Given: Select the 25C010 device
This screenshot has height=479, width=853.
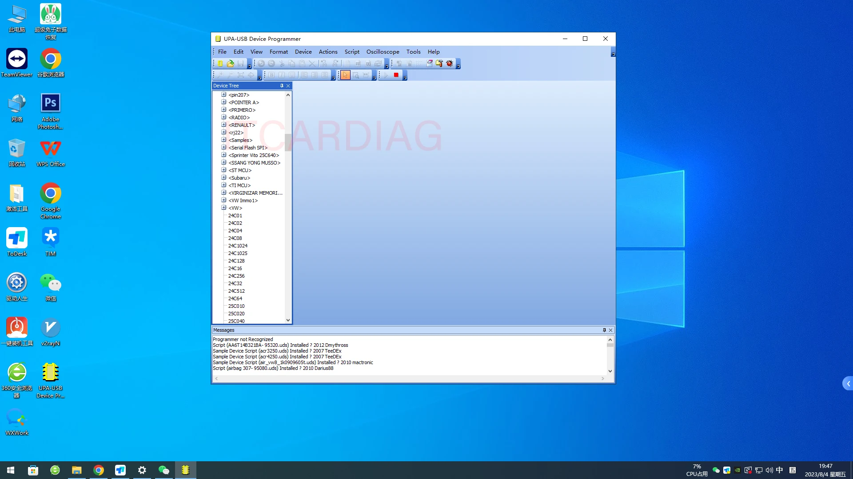Looking at the screenshot, I should pos(236,306).
